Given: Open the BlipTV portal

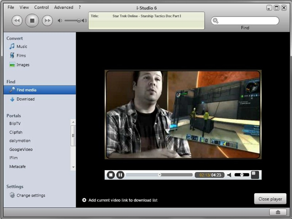Looking at the screenshot, I should [x=15, y=124].
